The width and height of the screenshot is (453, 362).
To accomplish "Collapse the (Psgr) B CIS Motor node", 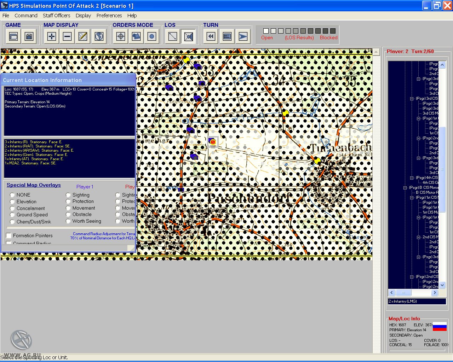I will coord(405,188).
